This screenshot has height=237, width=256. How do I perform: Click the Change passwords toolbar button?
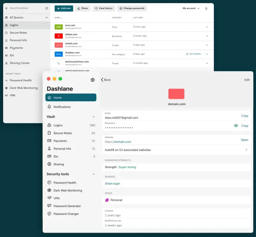pos(132,8)
